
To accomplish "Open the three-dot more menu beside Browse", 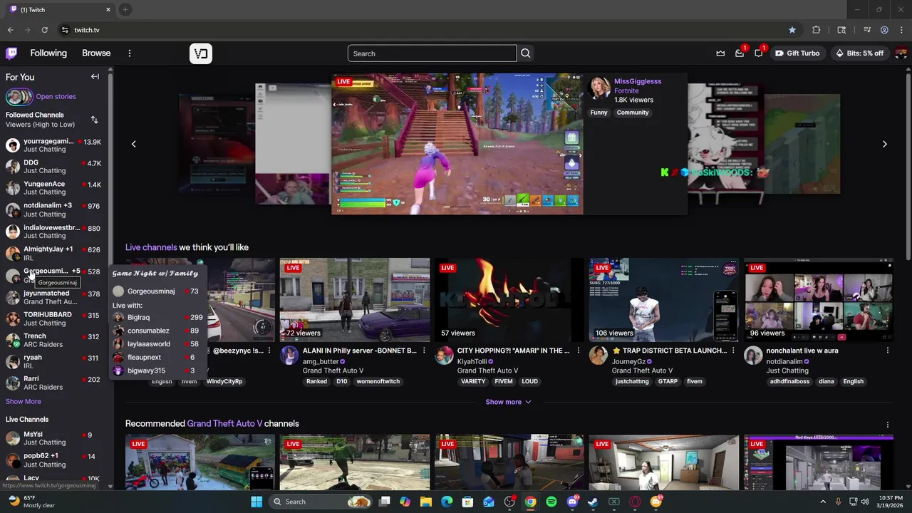I will [x=130, y=53].
